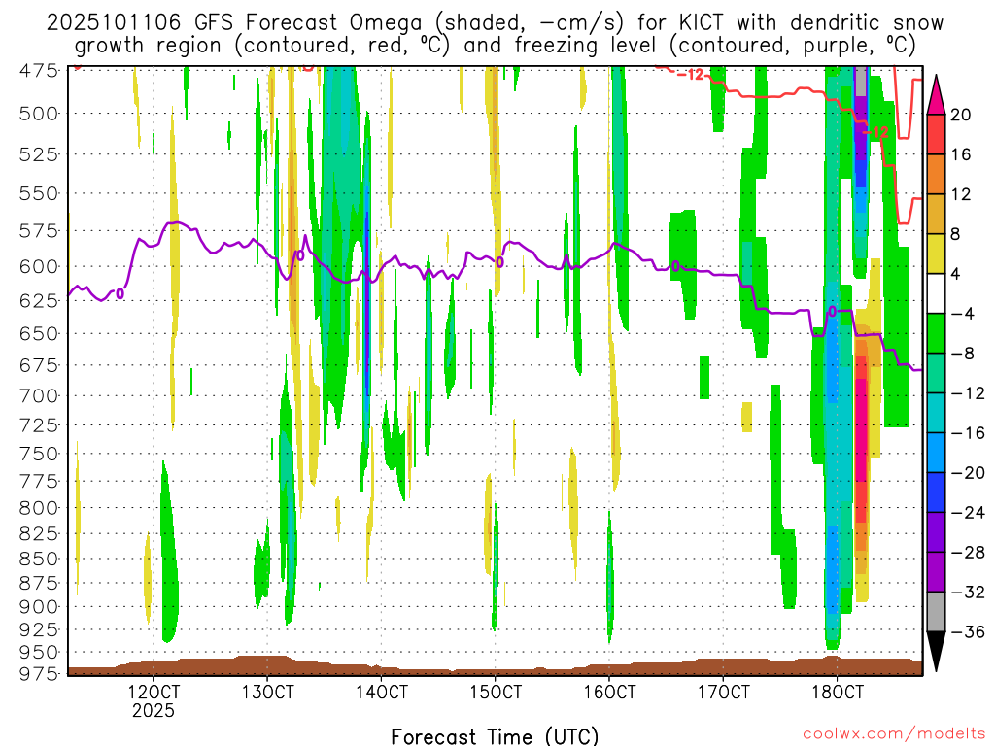The width and height of the screenshot is (995, 746).
Task: Click the 130CT time axis label
Action: pos(268,691)
